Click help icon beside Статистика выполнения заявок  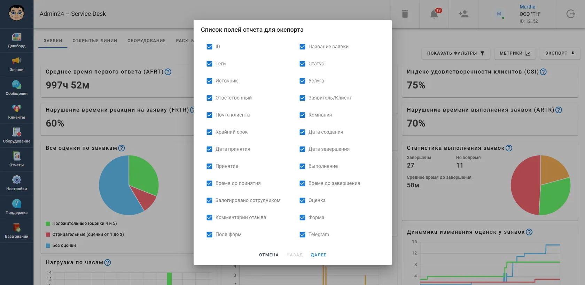point(509,148)
